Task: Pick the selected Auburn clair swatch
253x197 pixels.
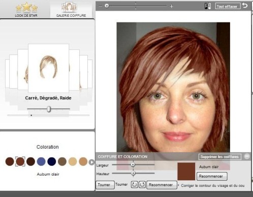Action: click(20, 161)
